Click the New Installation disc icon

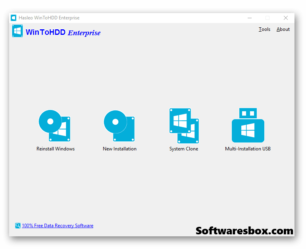coord(119,126)
